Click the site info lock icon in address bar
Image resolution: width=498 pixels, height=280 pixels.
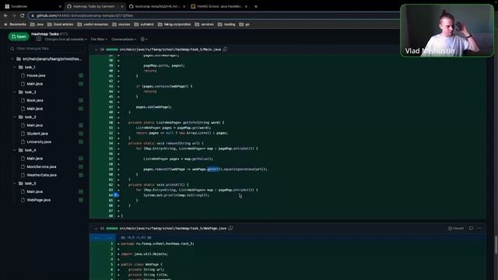[33, 16]
